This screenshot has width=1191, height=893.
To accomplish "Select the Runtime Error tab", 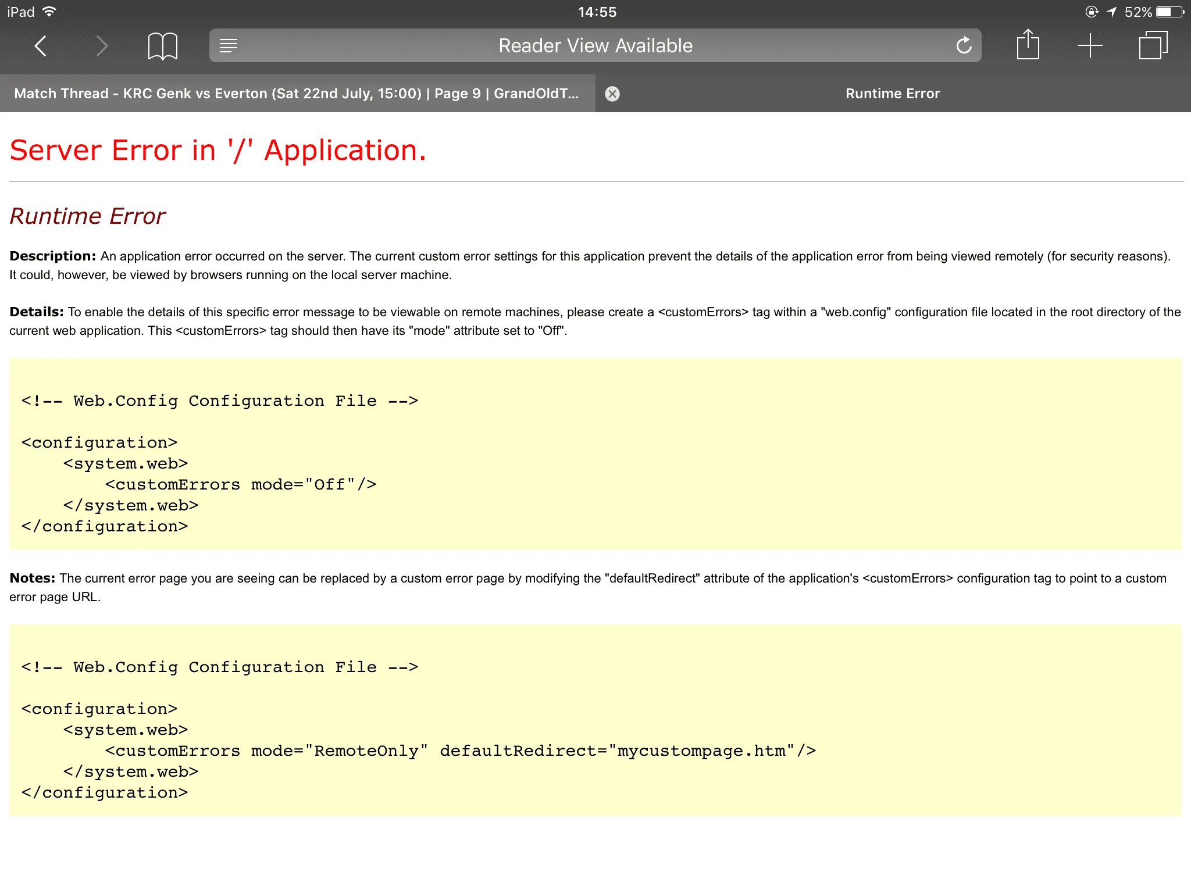I will tap(893, 94).
